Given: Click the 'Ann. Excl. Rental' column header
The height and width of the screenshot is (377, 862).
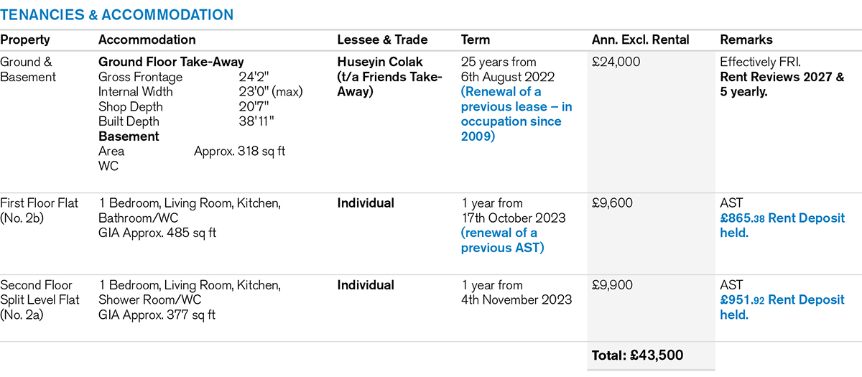Looking at the screenshot, I should (x=640, y=40).
